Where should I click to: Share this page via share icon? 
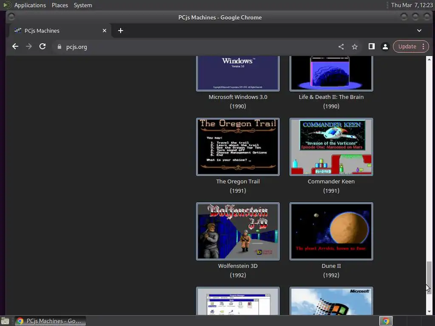point(341,47)
